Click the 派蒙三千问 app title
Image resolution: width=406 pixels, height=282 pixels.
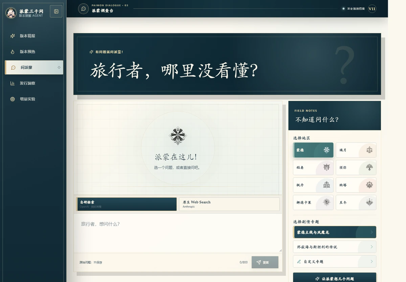(x=31, y=11)
